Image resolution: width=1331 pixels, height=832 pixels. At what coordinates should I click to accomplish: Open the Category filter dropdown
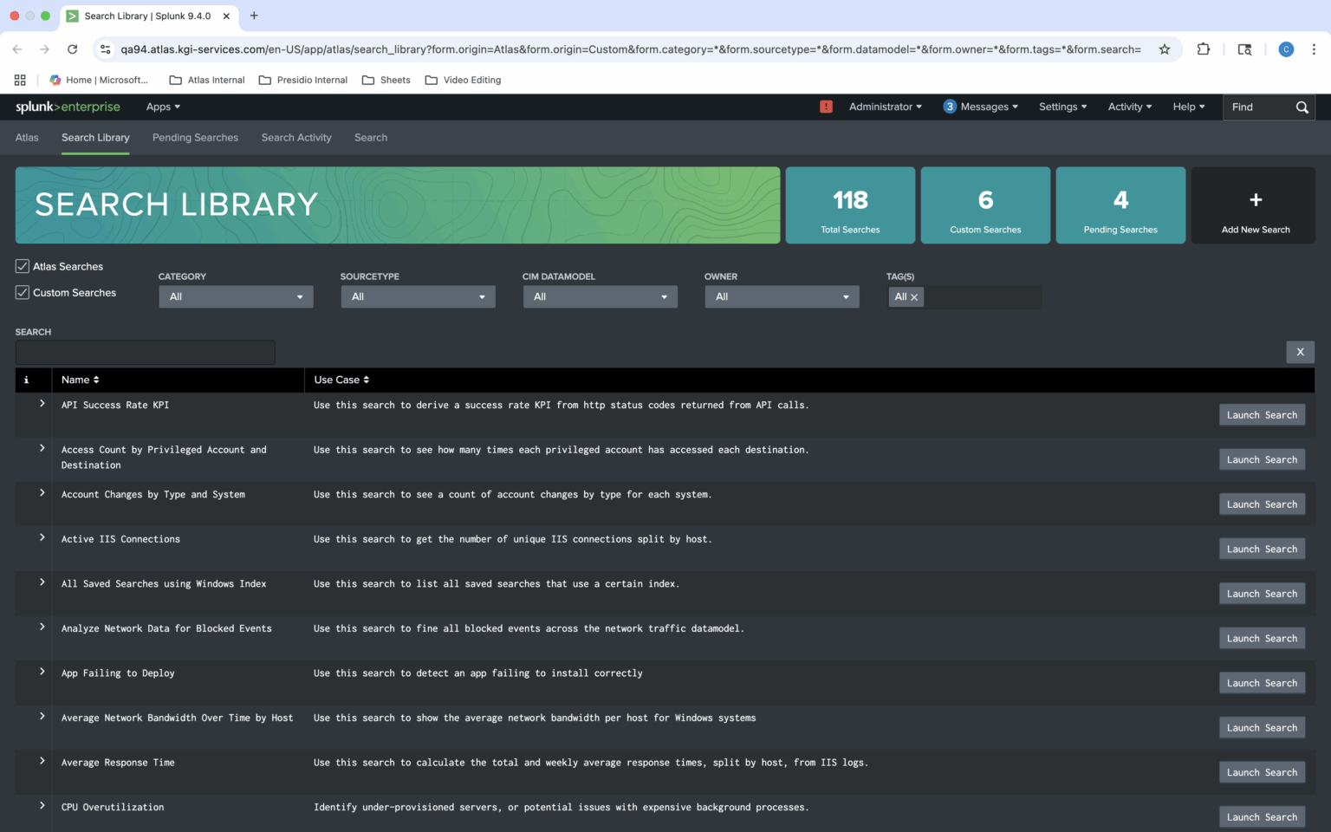point(235,296)
